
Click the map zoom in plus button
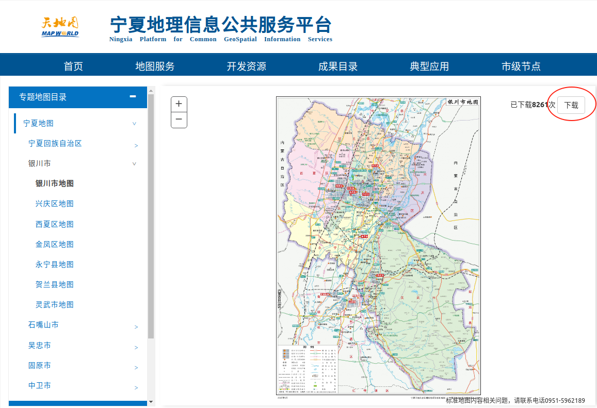coord(179,104)
